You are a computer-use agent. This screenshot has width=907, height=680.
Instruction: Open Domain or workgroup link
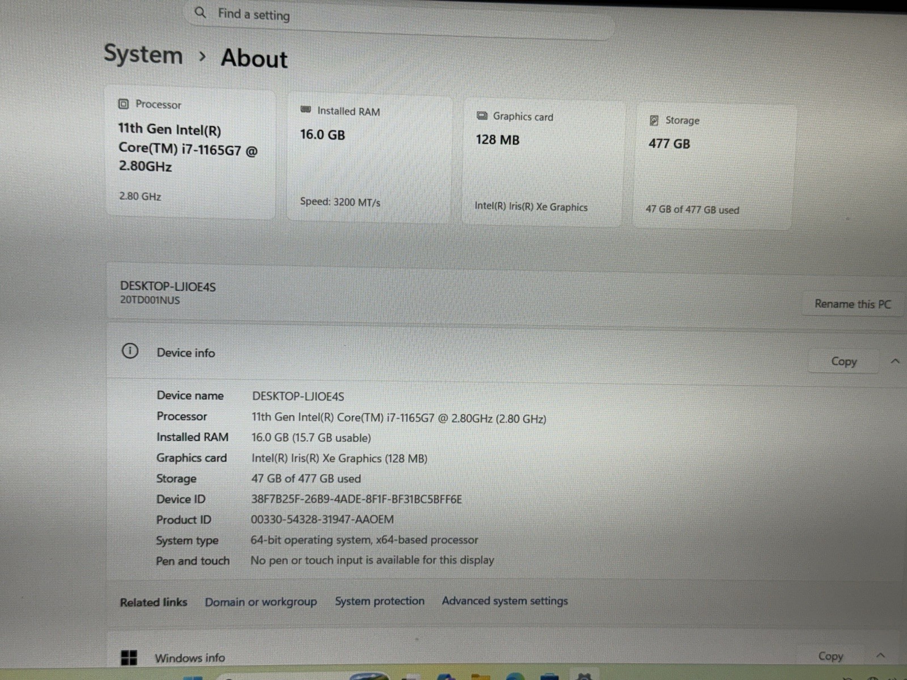pyautogui.click(x=261, y=602)
